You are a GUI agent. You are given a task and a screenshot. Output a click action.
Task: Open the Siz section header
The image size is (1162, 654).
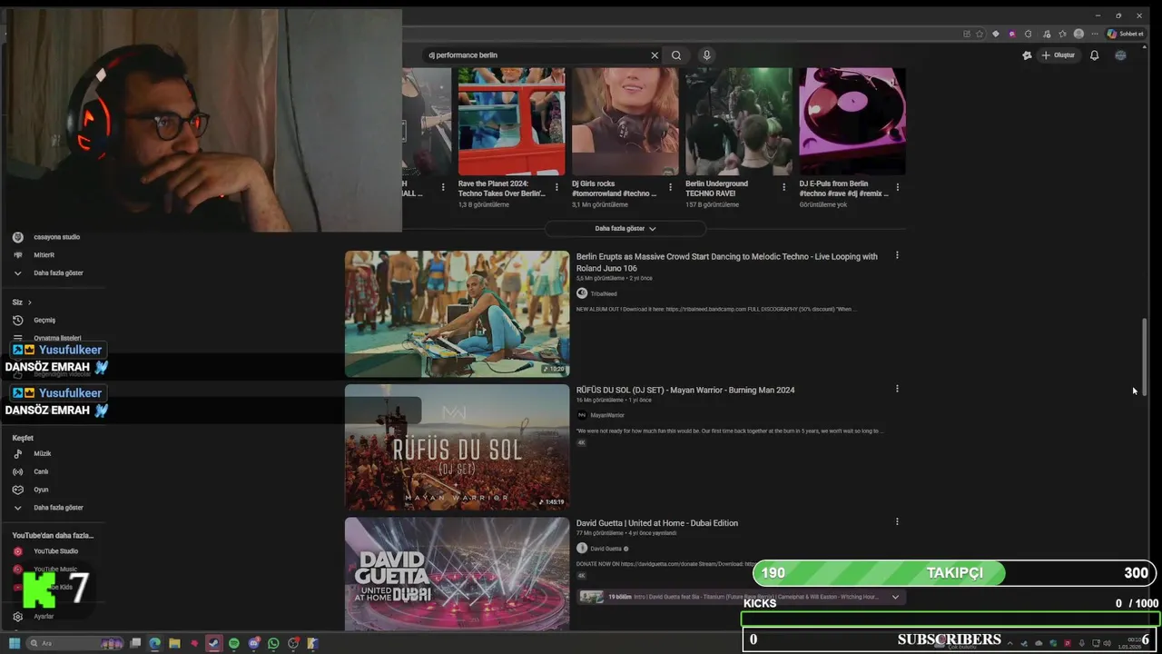click(22, 302)
